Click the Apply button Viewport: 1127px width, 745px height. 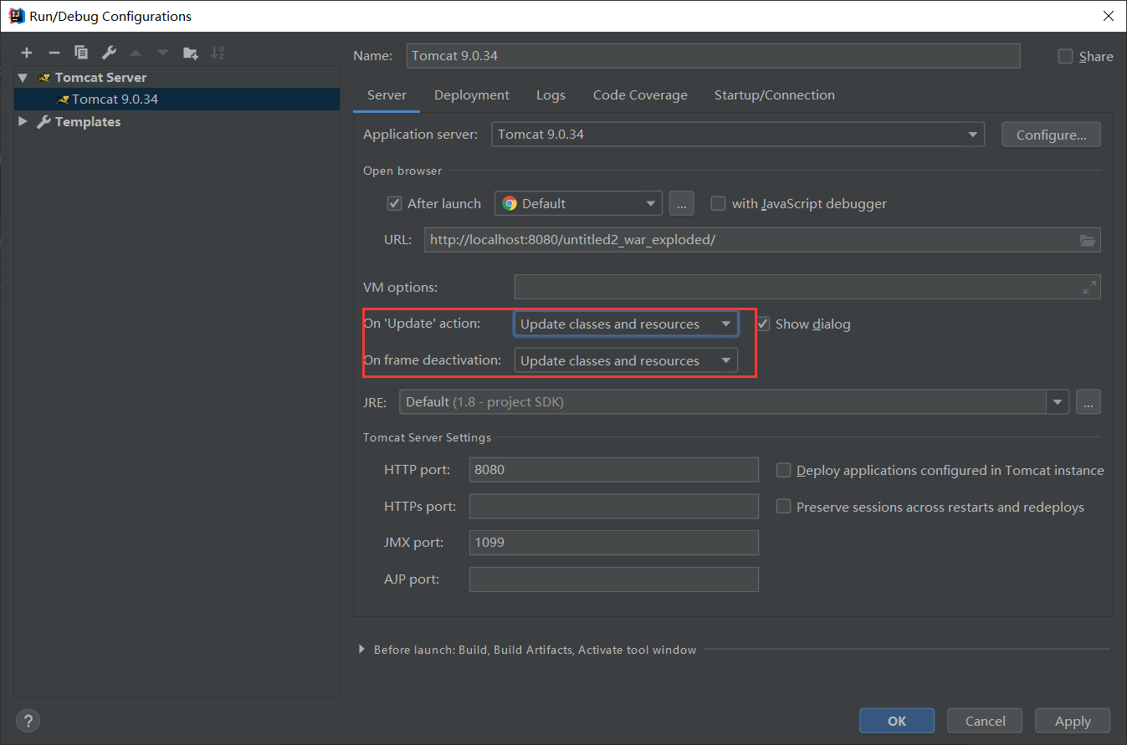[x=1073, y=721]
